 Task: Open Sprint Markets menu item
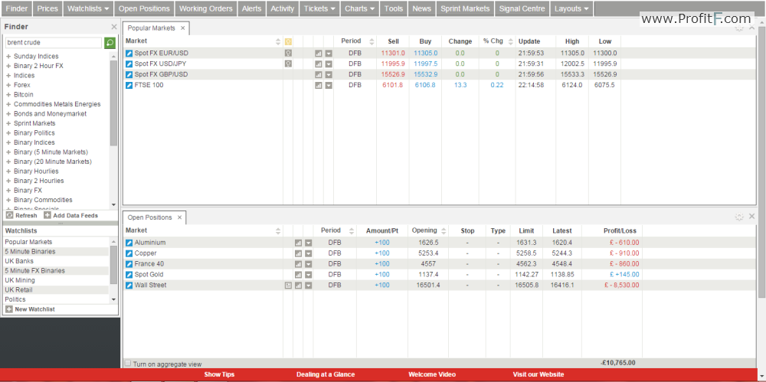465,8
